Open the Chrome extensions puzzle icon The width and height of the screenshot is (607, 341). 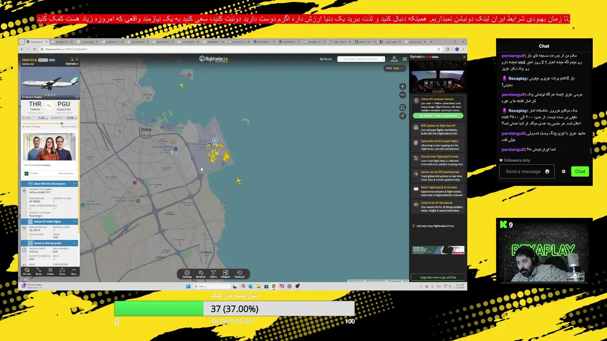point(448,49)
